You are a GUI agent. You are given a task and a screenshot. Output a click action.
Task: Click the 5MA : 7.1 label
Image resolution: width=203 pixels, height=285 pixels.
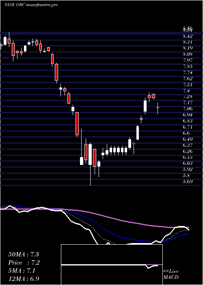coord(22,271)
